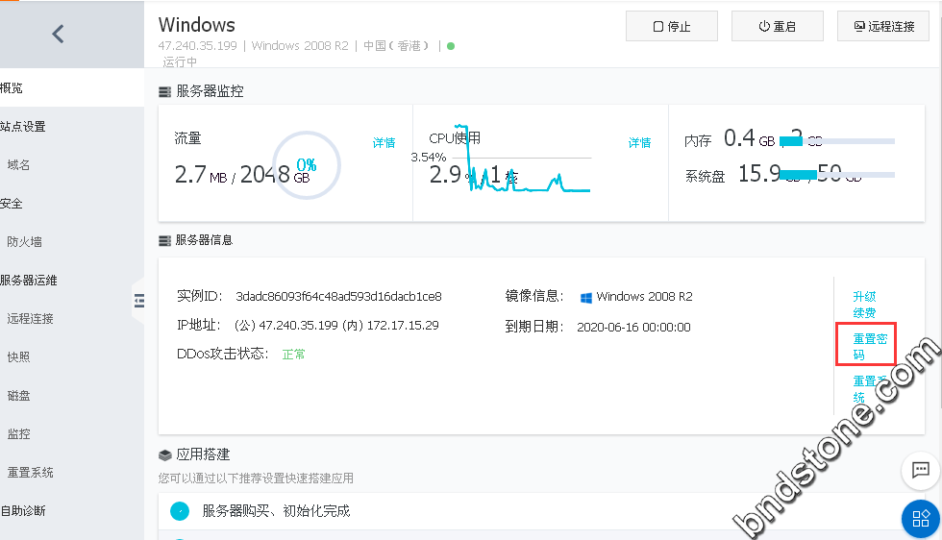Collapse sidebar using the panel handle icon
This screenshot has width=942, height=540.
138,301
